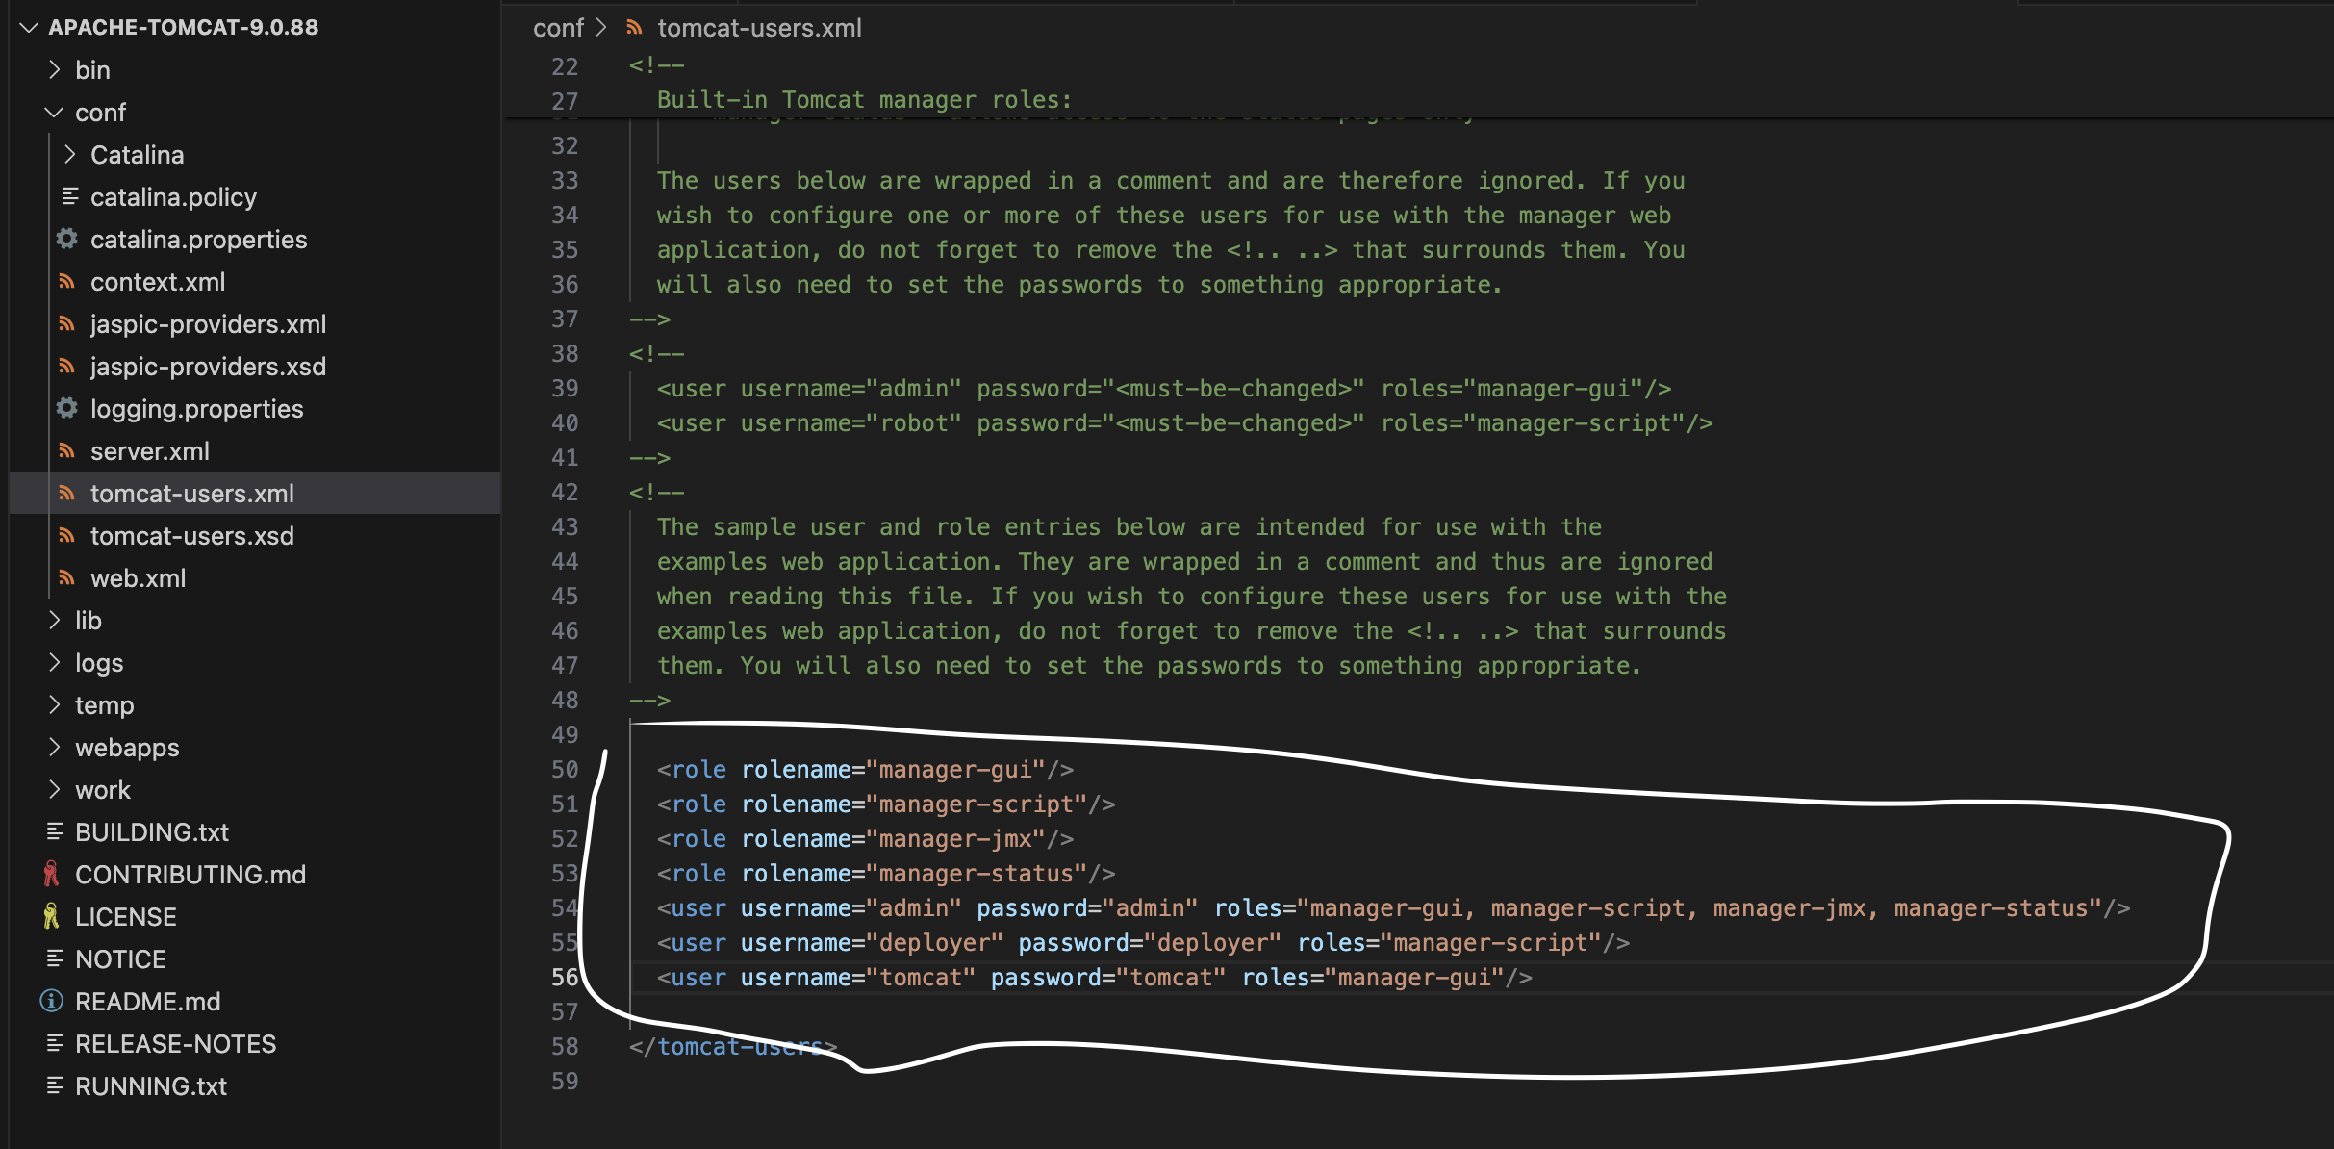Expand the lib folder
The image size is (2334, 1149).
click(x=55, y=620)
